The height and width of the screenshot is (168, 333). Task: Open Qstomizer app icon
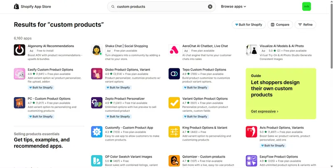click(x=174, y=161)
